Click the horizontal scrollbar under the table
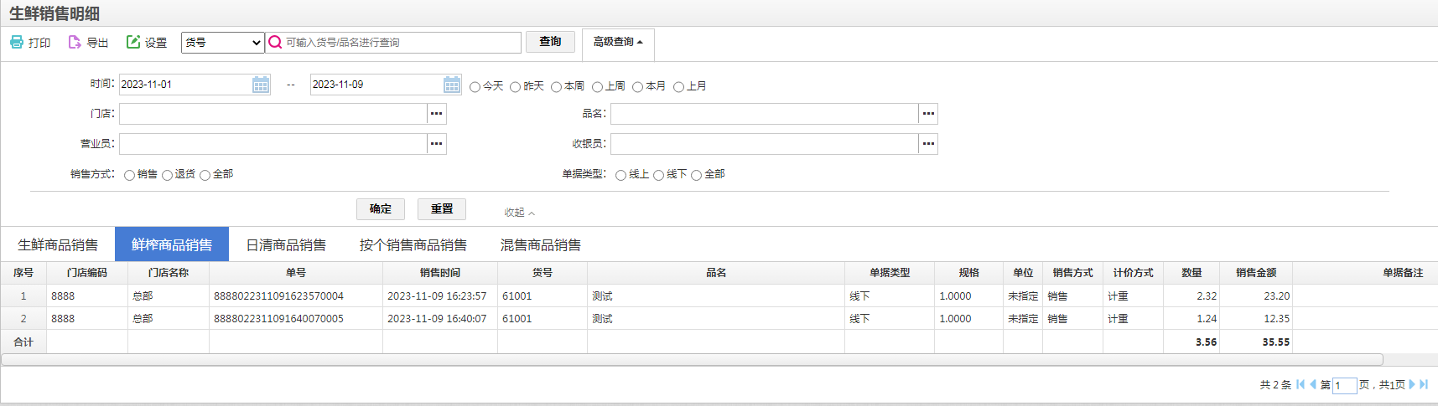The image size is (1438, 406). click(692, 360)
